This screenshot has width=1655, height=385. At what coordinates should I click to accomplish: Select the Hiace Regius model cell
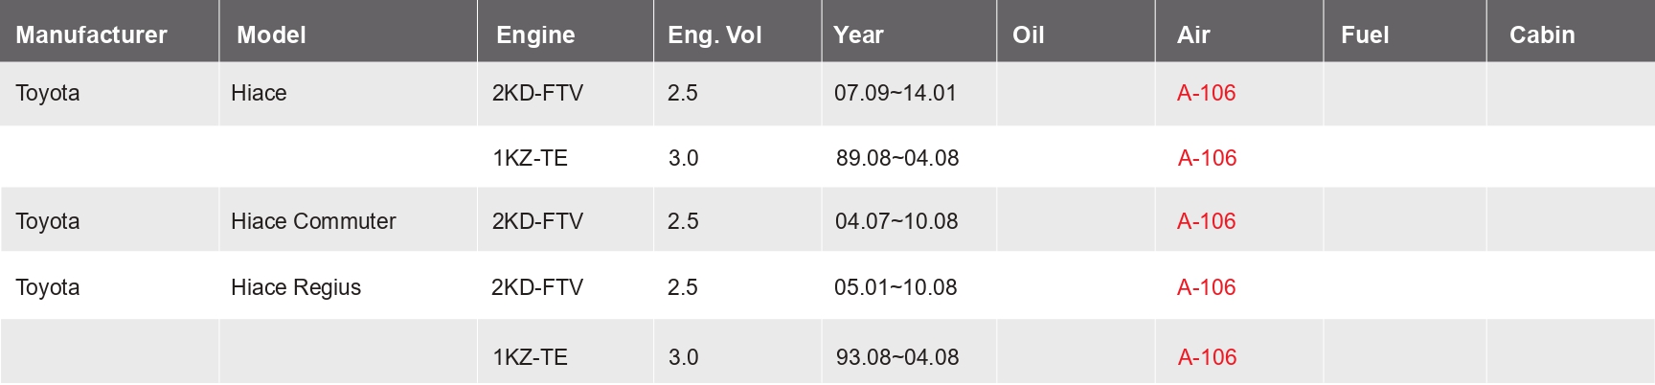point(296,287)
